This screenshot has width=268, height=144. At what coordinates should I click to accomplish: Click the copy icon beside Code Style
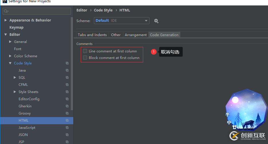[x=67, y=63]
